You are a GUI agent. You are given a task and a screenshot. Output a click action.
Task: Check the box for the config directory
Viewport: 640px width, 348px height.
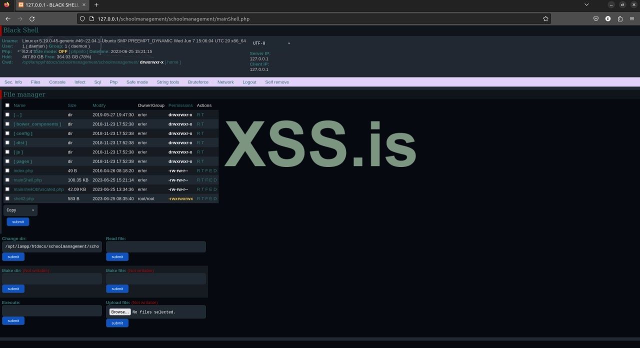click(7, 133)
